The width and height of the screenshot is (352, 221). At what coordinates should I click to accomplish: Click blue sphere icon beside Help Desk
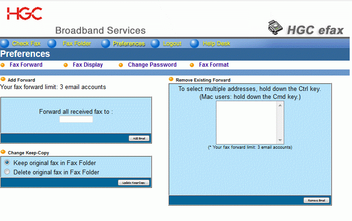coord(194,43)
